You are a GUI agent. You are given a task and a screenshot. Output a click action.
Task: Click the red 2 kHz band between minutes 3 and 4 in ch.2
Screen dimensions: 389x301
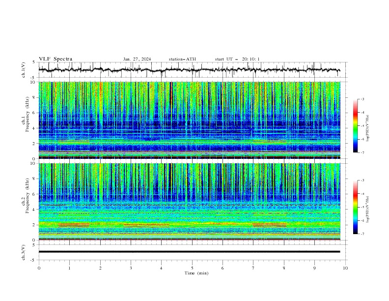pos(146,225)
